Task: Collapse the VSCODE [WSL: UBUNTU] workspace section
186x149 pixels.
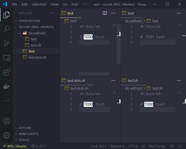Action: click(37, 27)
